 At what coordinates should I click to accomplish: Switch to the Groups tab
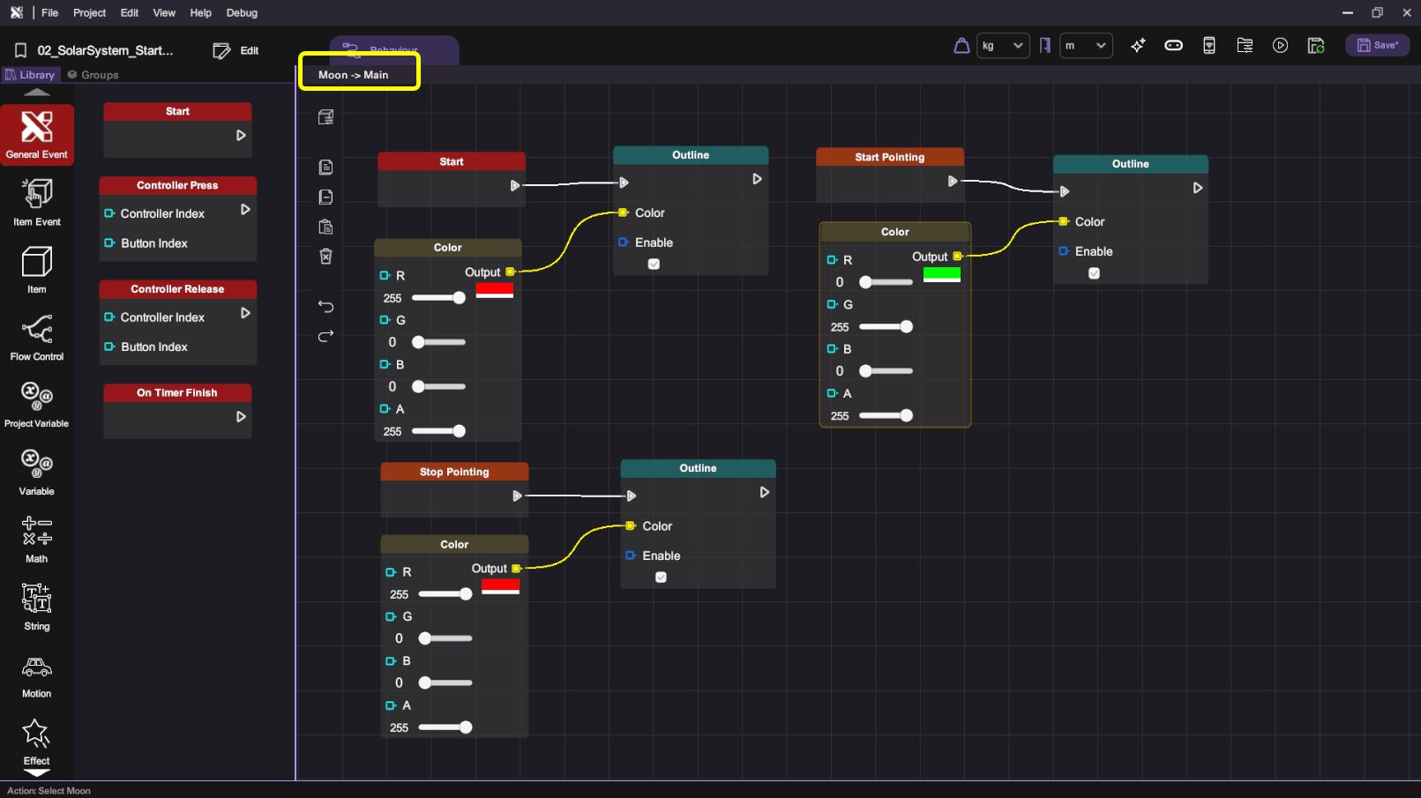coord(93,75)
